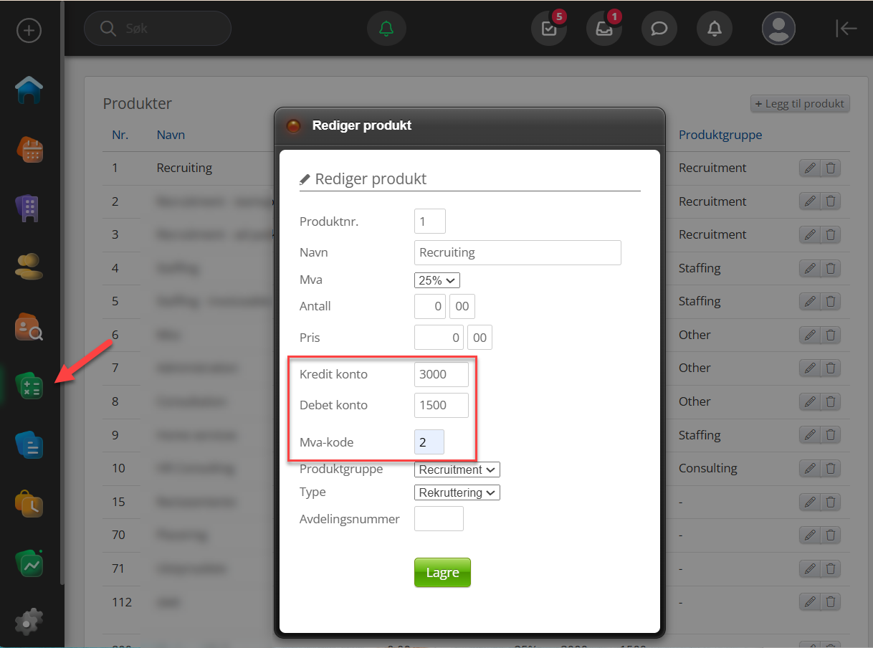Collapse panel using top-right arrow icon
This screenshot has height=648, width=873.
click(846, 29)
